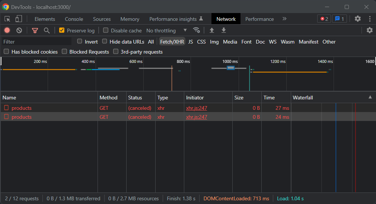Image resolution: width=376 pixels, height=204 pixels.
Task: Check the Invert filter checkbox
Action: click(x=80, y=41)
